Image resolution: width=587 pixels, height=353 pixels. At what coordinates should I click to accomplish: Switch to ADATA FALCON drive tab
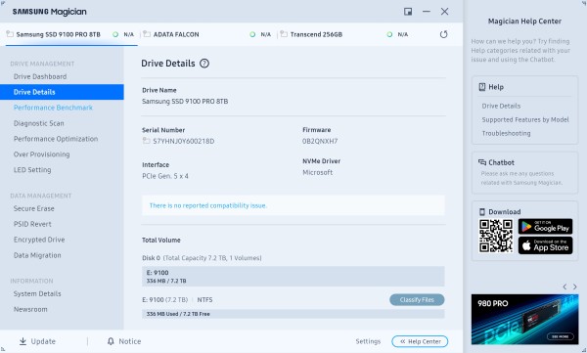tap(207, 34)
